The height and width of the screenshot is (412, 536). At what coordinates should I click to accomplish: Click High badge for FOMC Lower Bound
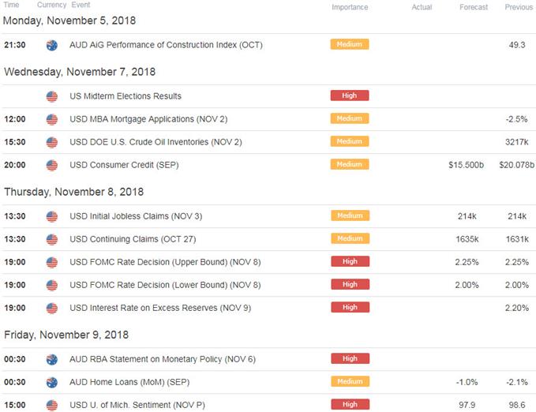click(350, 284)
